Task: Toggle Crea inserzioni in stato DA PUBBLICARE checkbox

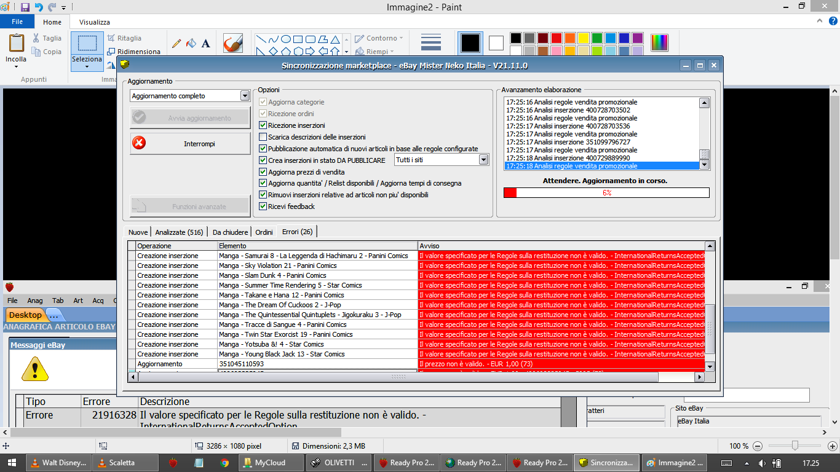Action: (x=263, y=160)
